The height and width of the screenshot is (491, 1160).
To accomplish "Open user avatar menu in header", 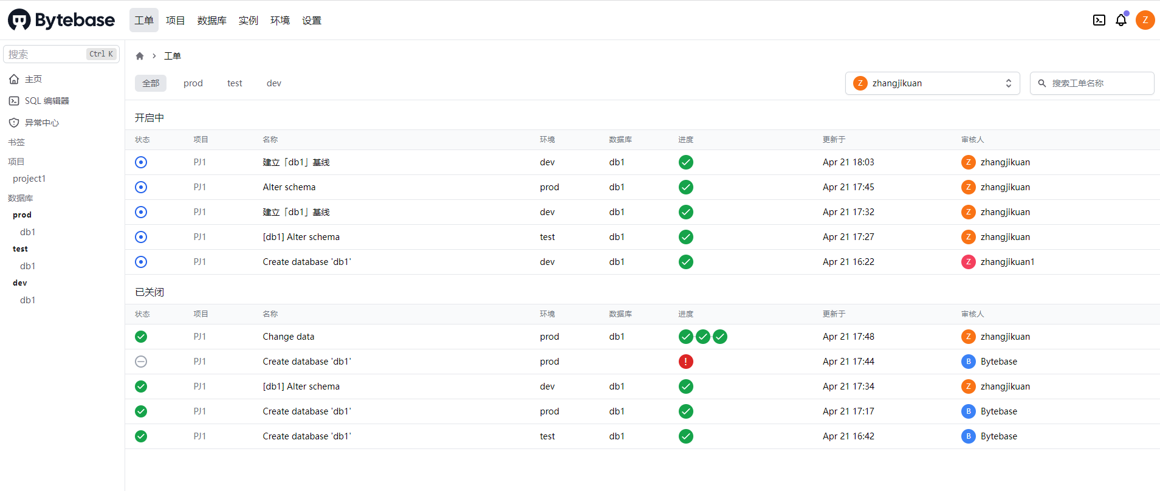I will 1145,20.
